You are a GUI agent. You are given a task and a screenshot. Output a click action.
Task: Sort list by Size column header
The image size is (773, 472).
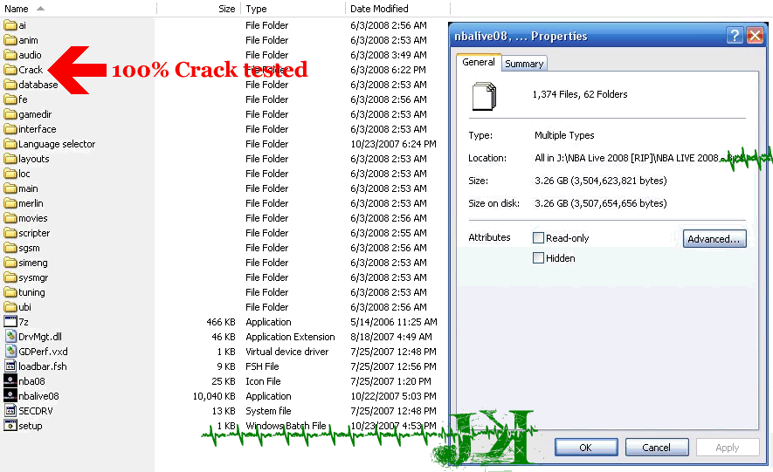coord(198,9)
